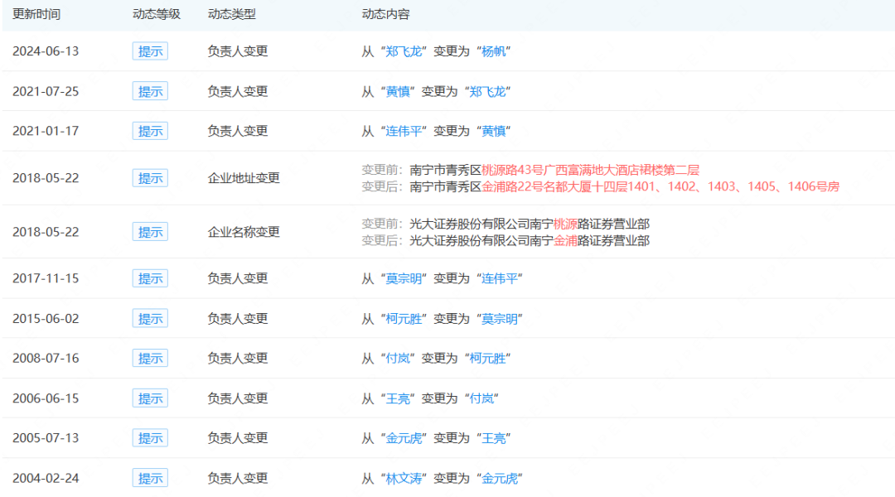Click 提示 tag in 2005-07-13 row
The width and height of the screenshot is (895, 497).
pos(150,438)
